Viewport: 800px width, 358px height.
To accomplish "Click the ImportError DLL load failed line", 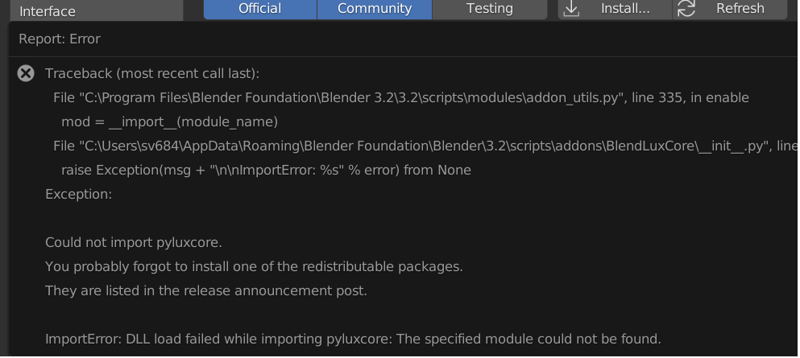I will click(x=353, y=339).
